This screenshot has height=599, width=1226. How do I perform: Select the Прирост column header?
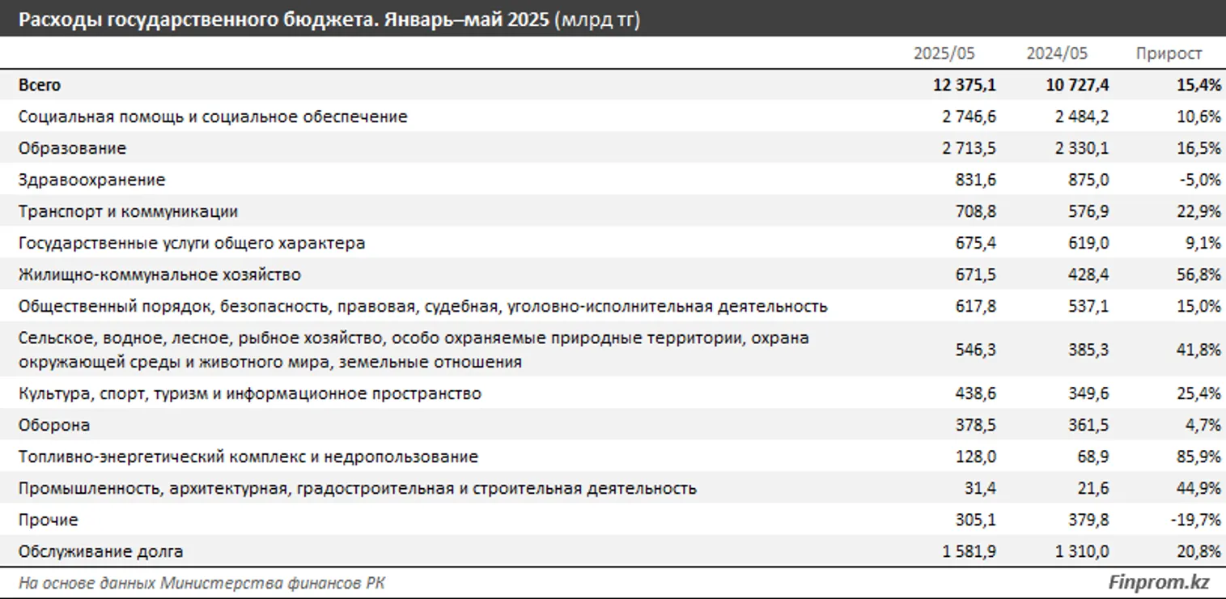point(1169,53)
